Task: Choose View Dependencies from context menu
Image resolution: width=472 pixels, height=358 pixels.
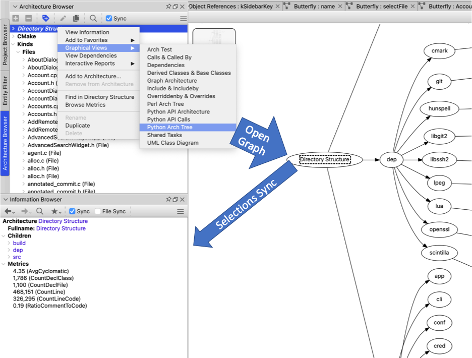Action: click(91, 55)
